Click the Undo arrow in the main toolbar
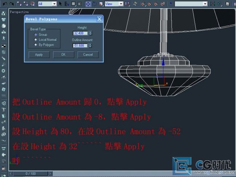236x177 pixels. pos(5,4)
